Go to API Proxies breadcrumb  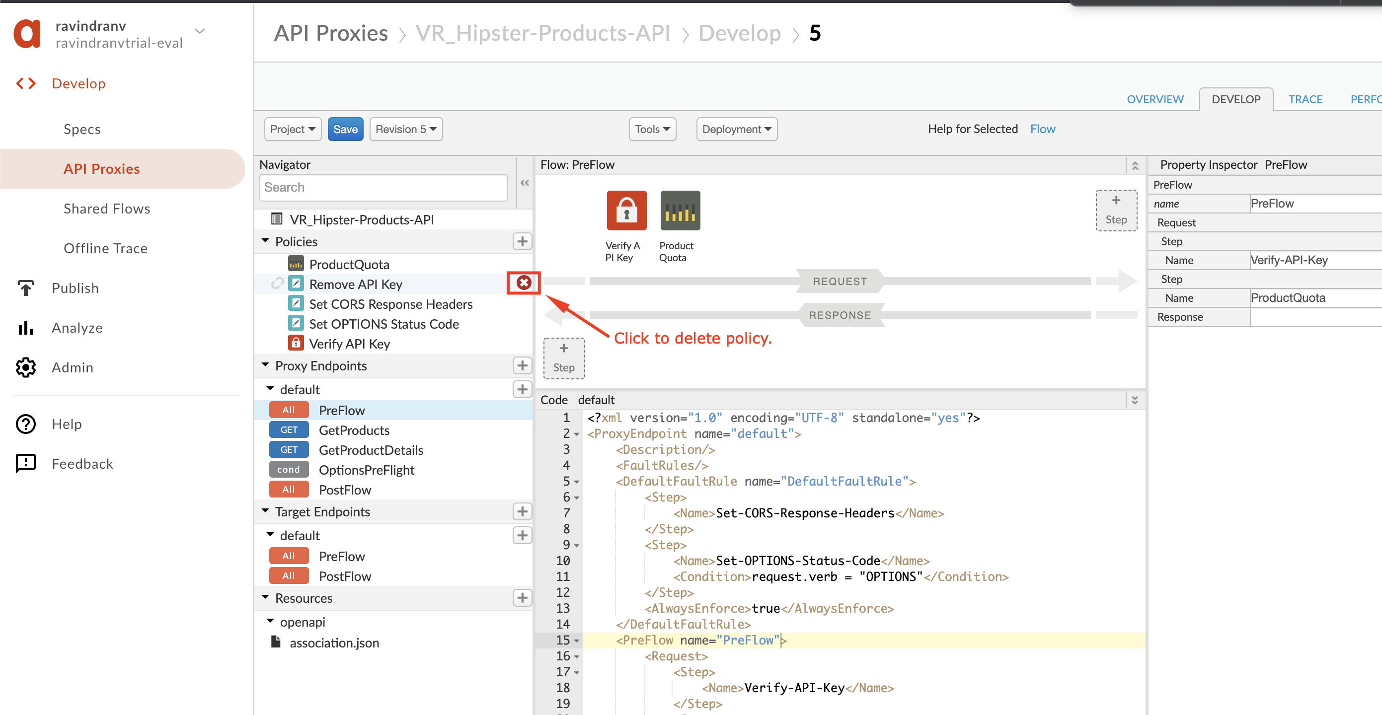click(x=330, y=33)
